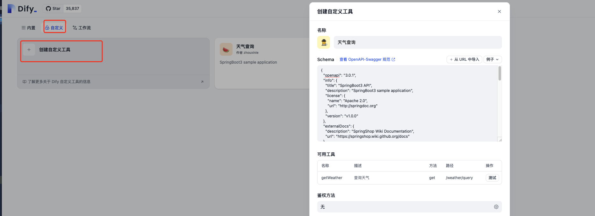The height and width of the screenshot is (216, 595).
Task: Open 查看 OpenAPI-Swagger 规范 link
Action: pyautogui.click(x=367, y=59)
